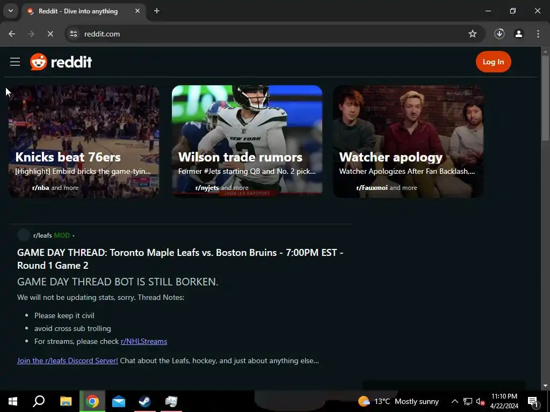This screenshot has height=412, width=550.
Task: Open the Mail app from the taskbar
Action: pyautogui.click(x=119, y=401)
